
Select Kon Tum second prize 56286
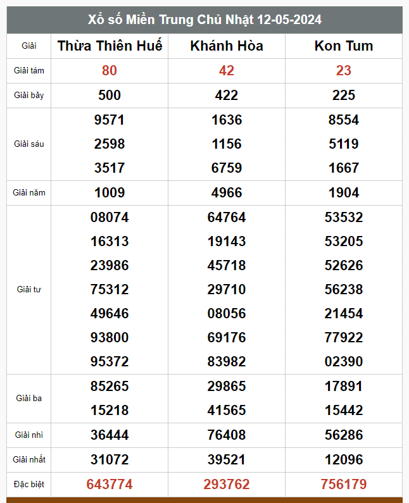tap(344, 435)
